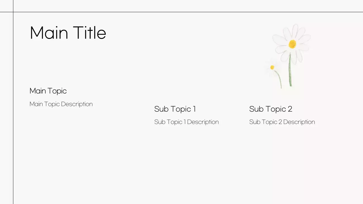Click the large daisy's yellow center
363x204 pixels.
292,44
